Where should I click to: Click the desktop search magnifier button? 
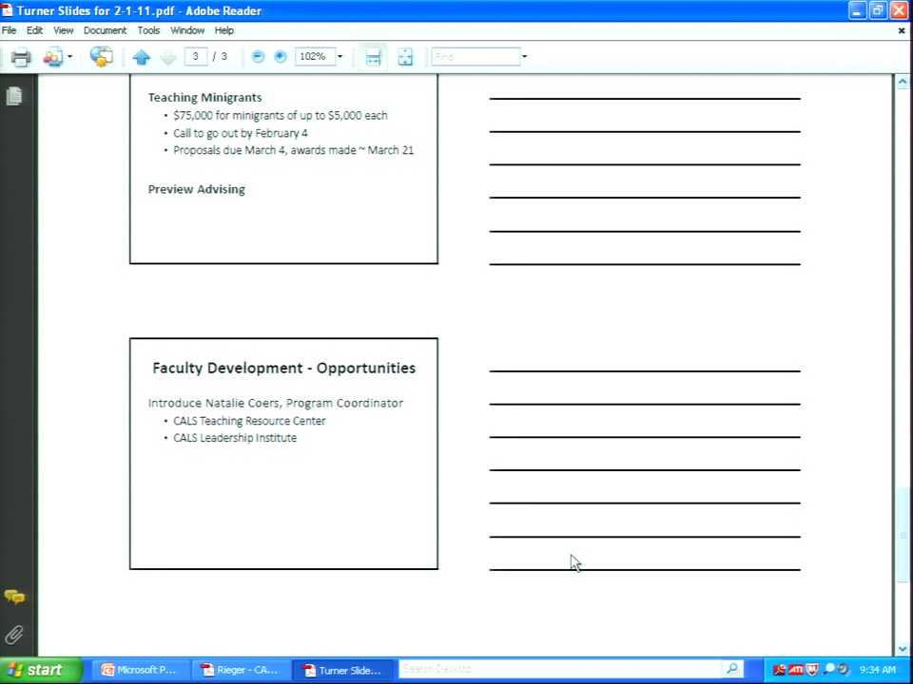tap(732, 670)
